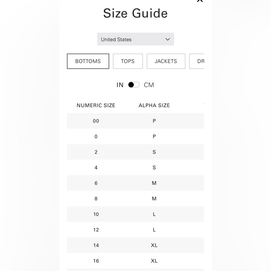The width and height of the screenshot is (271, 271).
Task: Click the M value in the size 8 row
Action: (154, 199)
